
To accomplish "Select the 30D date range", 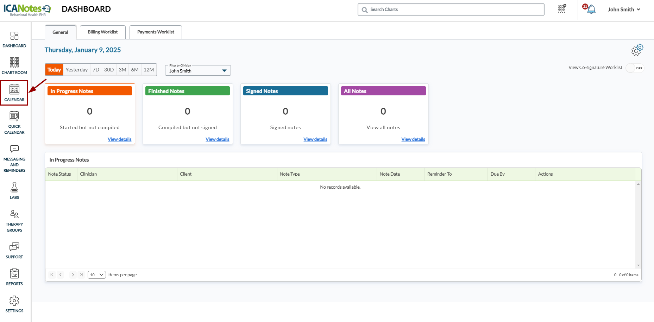I will pyautogui.click(x=109, y=70).
